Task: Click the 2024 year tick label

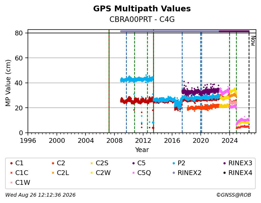Action: click(229, 141)
